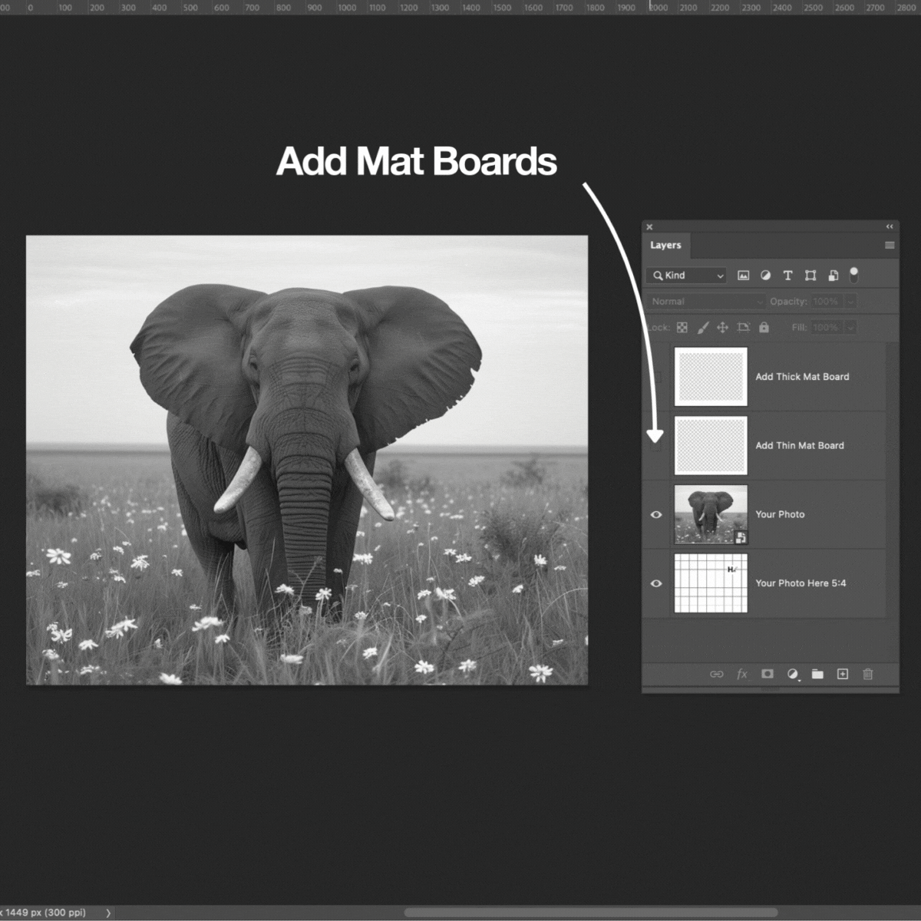Collapse the Layers panel with double arrows
The height and width of the screenshot is (921, 921).
tap(890, 226)
